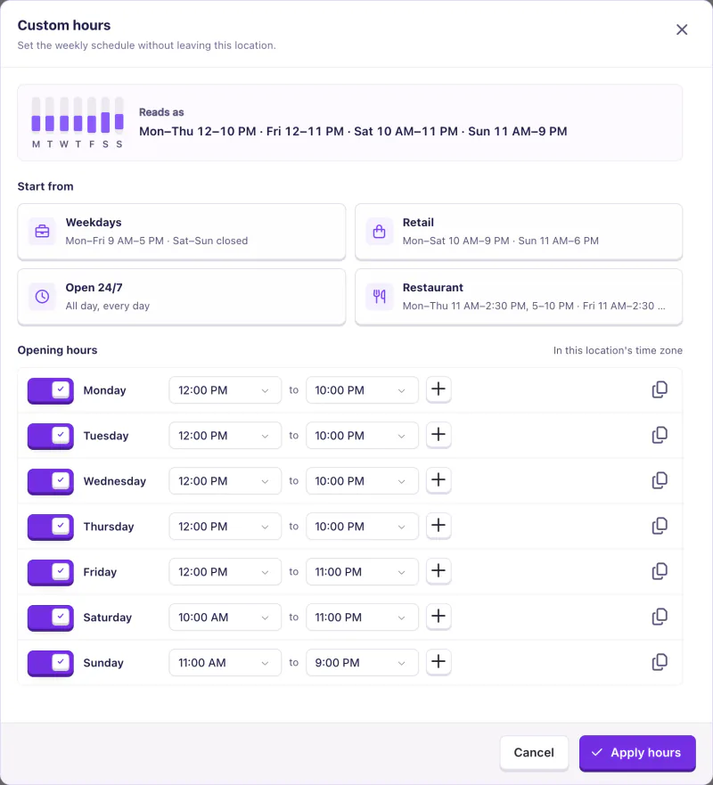This screenshot has width=713, height=785.
Task: Click the "Reads as" schedule summary text
Action: coord(353,131)
